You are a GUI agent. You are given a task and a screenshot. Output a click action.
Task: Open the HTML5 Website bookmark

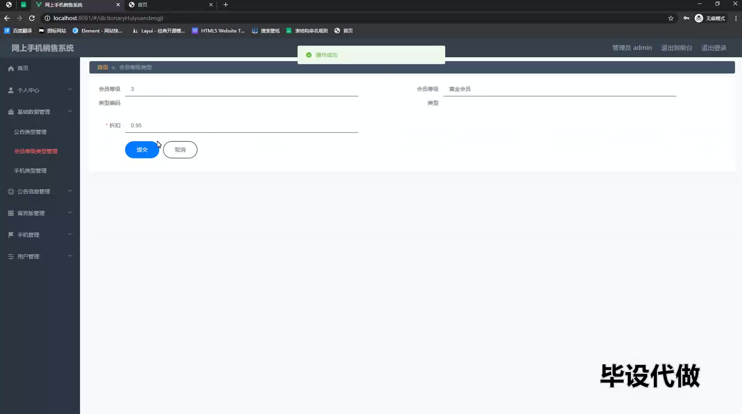[218, 31]
